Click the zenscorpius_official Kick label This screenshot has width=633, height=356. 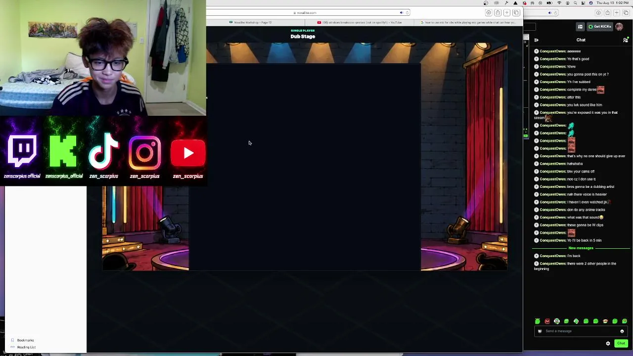point(64,176)
